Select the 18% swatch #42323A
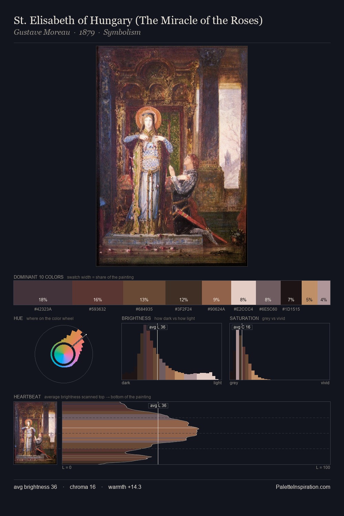Image resolution: width=344 pixels, height=516 pixels. click(43, 293)
